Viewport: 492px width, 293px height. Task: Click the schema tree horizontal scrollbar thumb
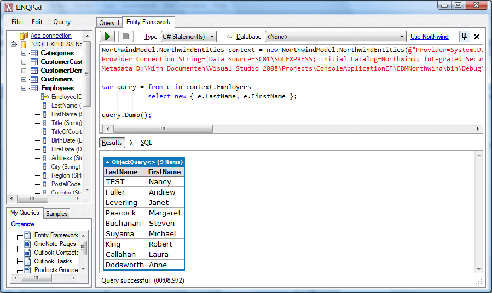click(32, 198)
